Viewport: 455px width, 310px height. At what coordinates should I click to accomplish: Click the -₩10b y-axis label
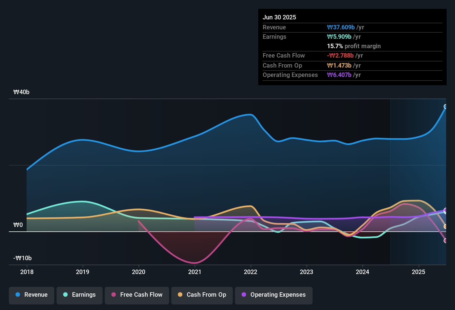pos(22,258)
